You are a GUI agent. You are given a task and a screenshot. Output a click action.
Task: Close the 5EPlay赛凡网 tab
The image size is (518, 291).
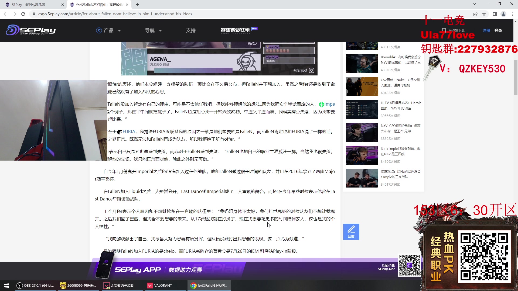pos(63,5)
